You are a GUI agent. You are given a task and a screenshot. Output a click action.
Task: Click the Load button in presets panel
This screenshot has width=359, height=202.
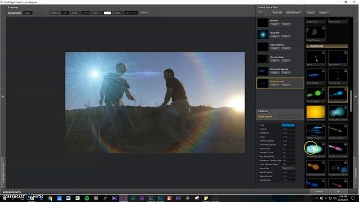pos(311,12)
